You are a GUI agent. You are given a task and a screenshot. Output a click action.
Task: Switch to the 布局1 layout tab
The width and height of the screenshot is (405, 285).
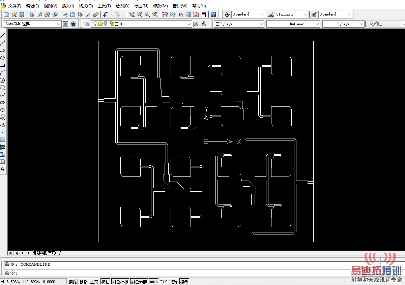[53, 253]
